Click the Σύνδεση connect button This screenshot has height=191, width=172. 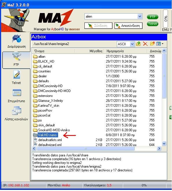98,26
